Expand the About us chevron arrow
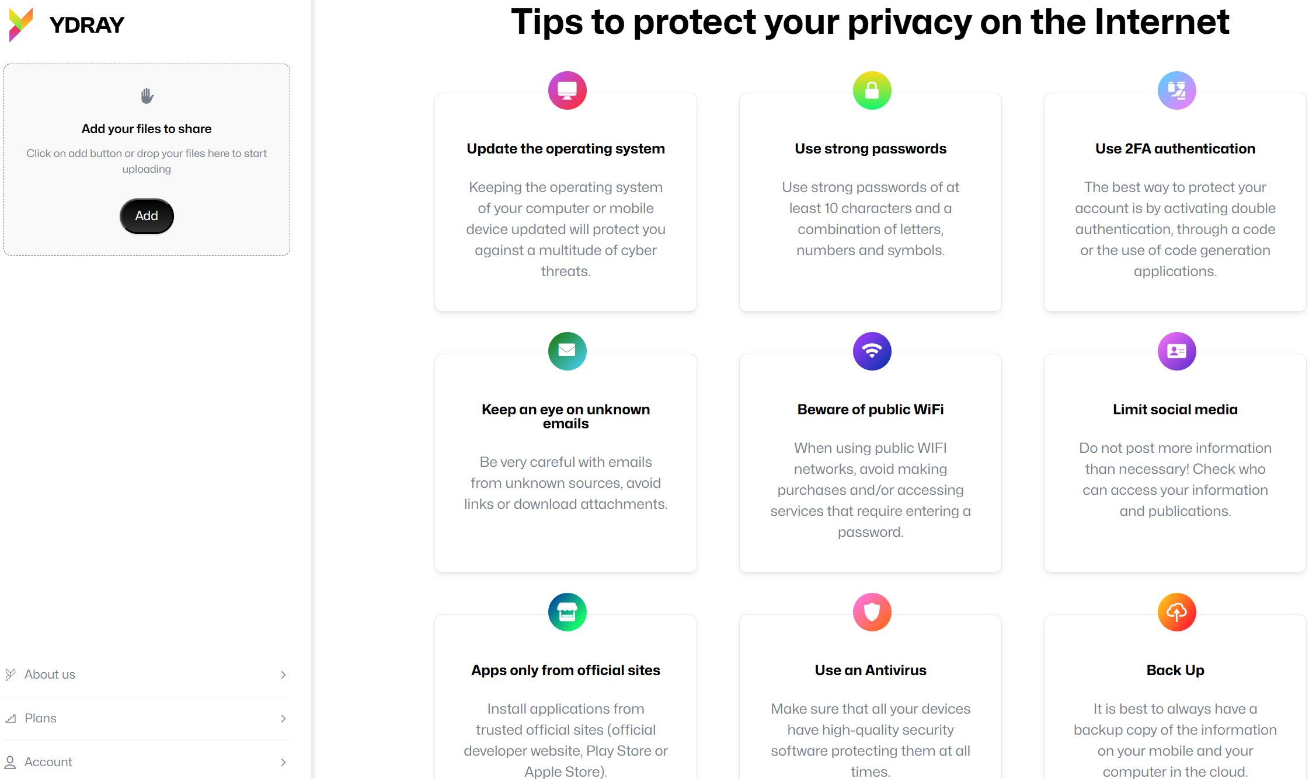Screen dimensions: 1309x779 [x=283, y=675]
